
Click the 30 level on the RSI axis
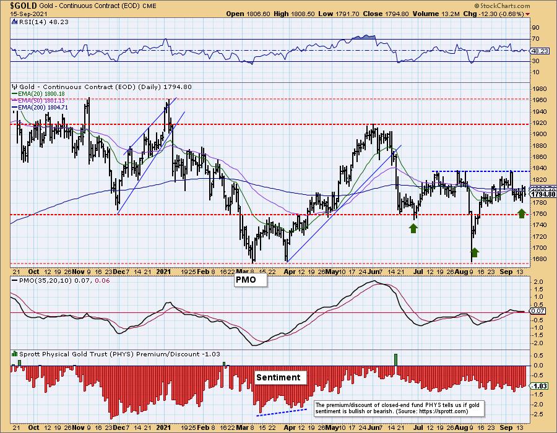pos(535,61)
